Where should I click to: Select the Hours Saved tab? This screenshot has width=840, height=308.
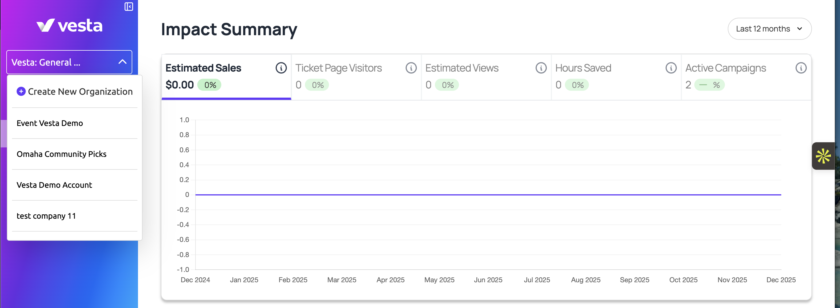click(616, 77)
